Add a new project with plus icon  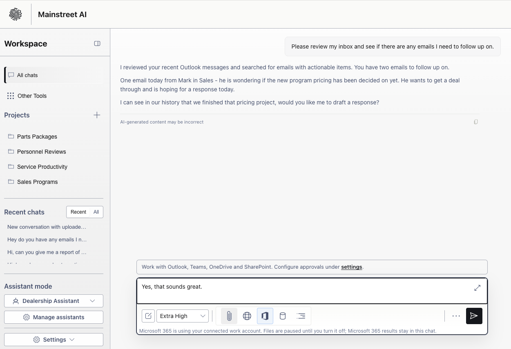tap(97, 115)
